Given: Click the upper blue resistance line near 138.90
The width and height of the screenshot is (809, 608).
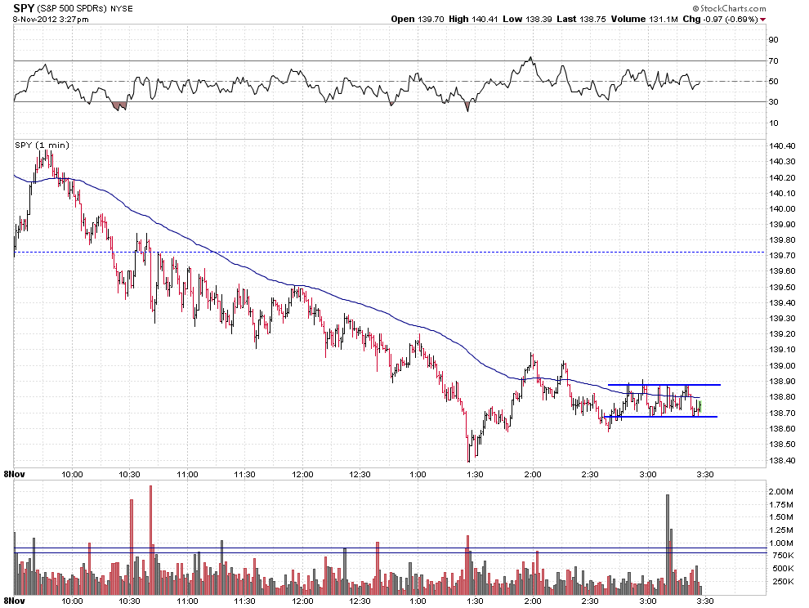Looking at the screenshot, I should (664, 385).
